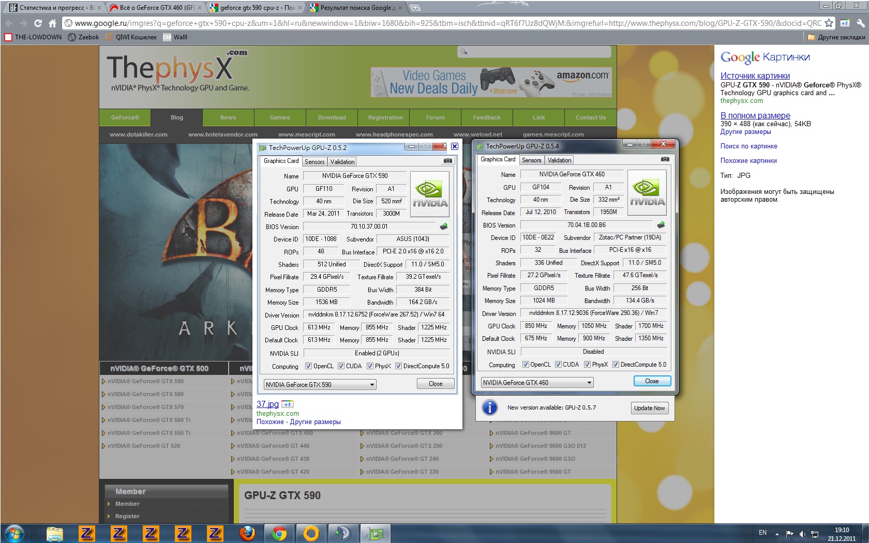This screenshot has height=543, width=869.
Task: Click the PhysX checkbox in the GTX 590 screenshot
Action: coord(370,366)
